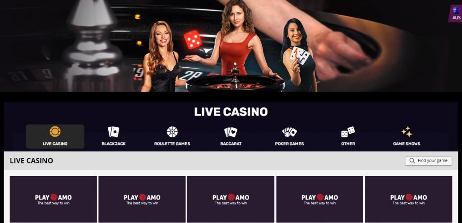Click the live dealers hero banner
Viewport: 462px width, 223px height.
[231, 46]
